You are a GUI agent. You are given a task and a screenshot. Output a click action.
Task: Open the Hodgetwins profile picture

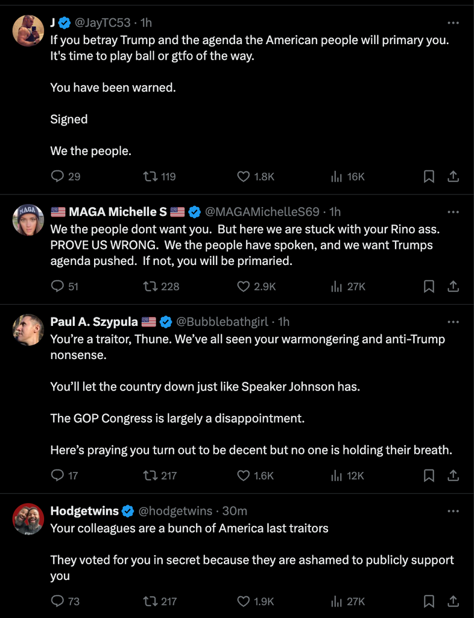point(28,519)
